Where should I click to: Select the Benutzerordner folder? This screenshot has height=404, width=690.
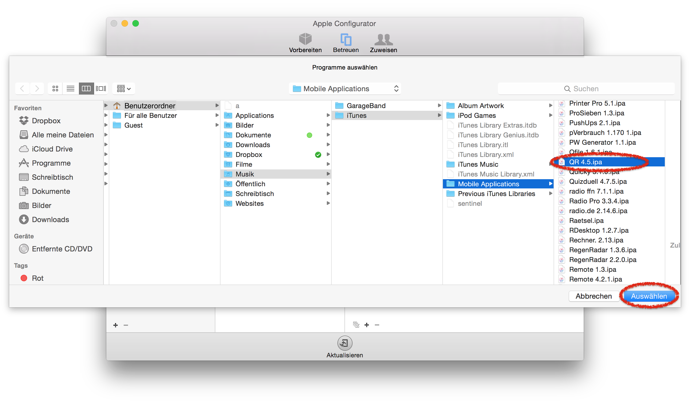165,106
